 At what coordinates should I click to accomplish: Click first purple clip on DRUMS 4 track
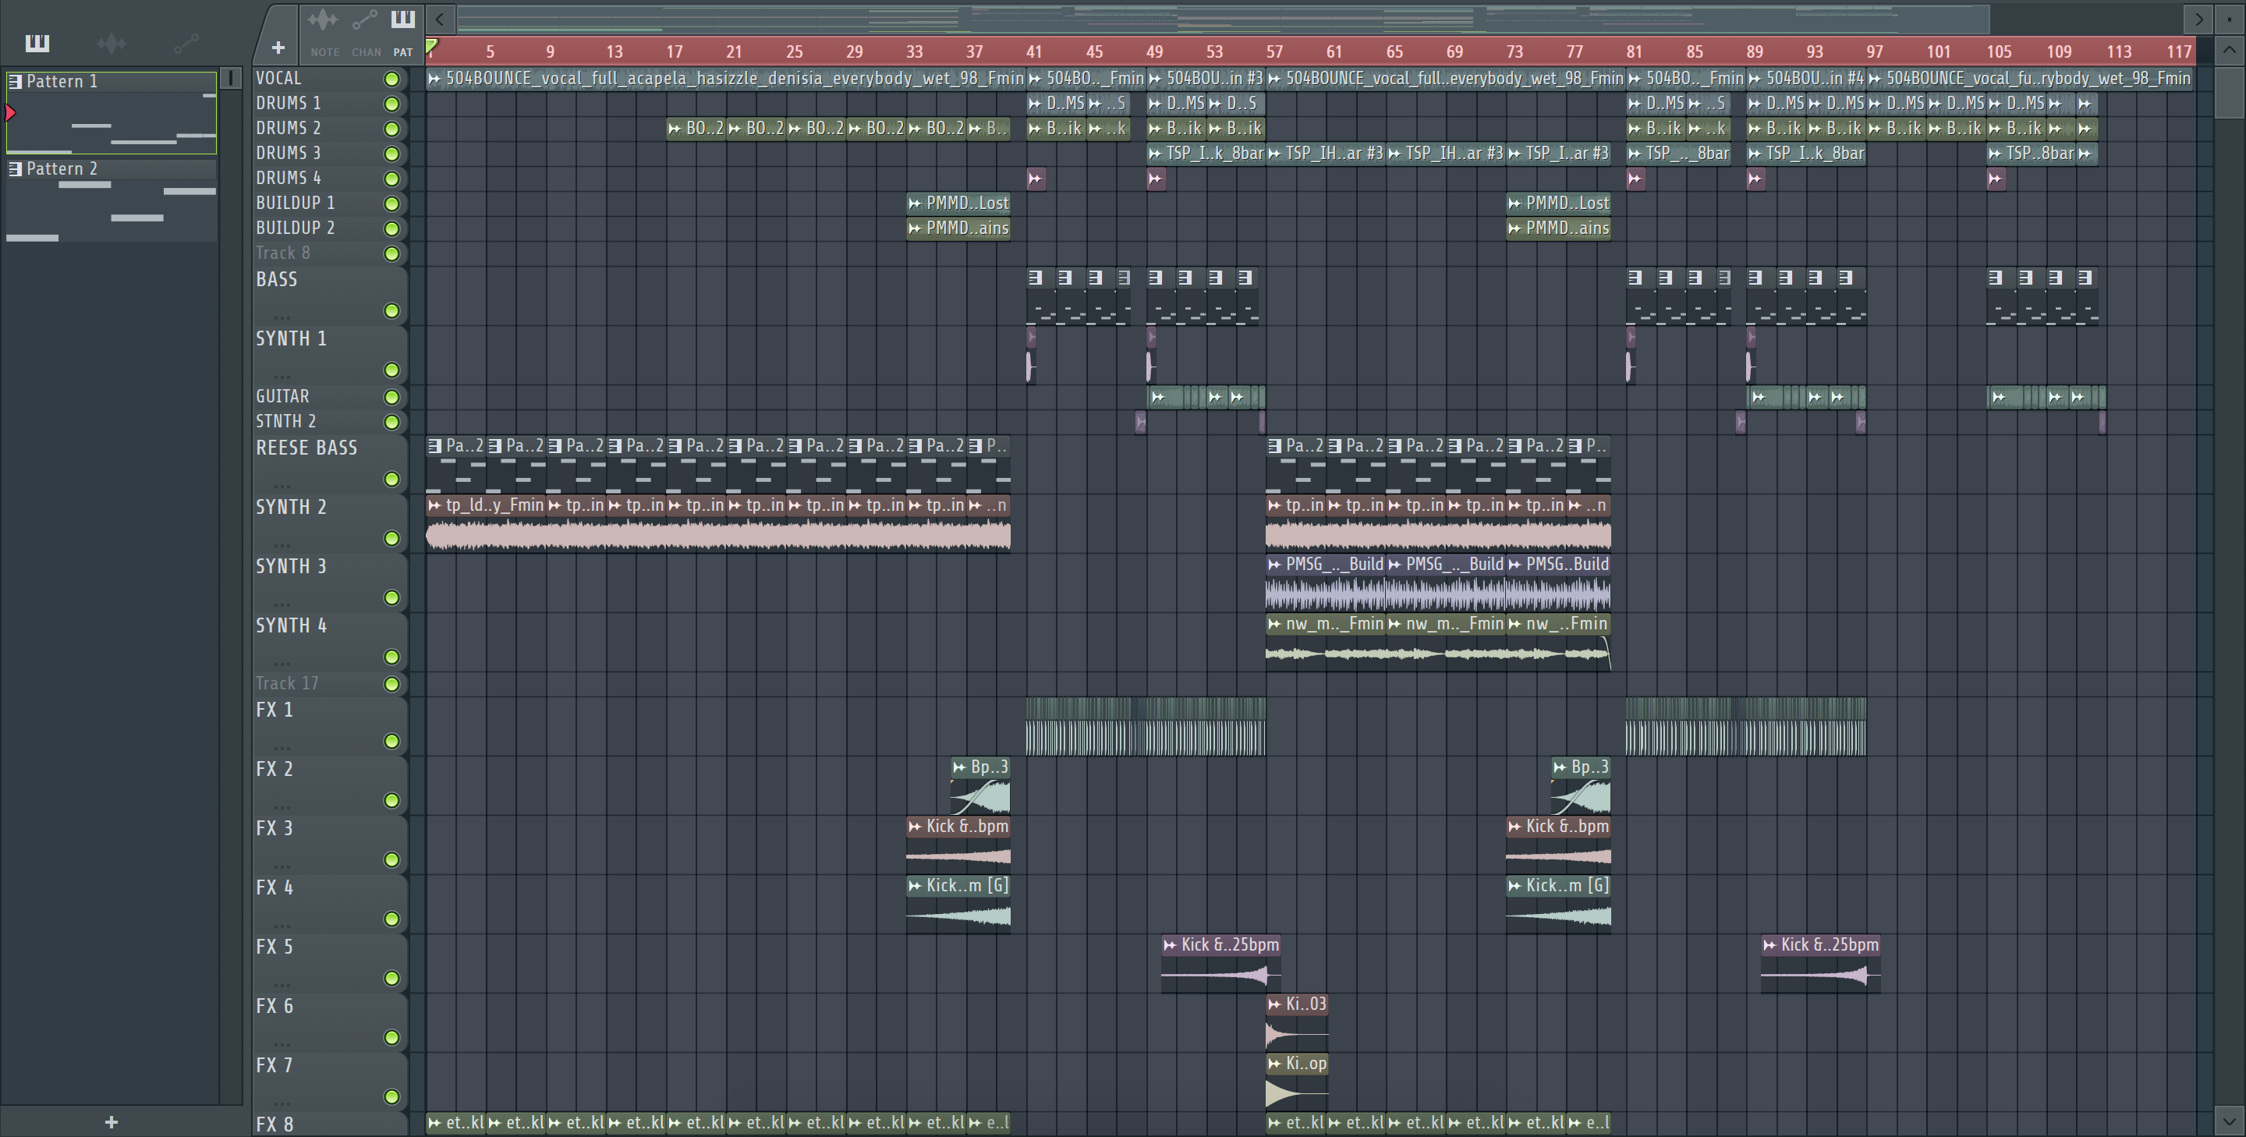click(x=1036, y=179)
